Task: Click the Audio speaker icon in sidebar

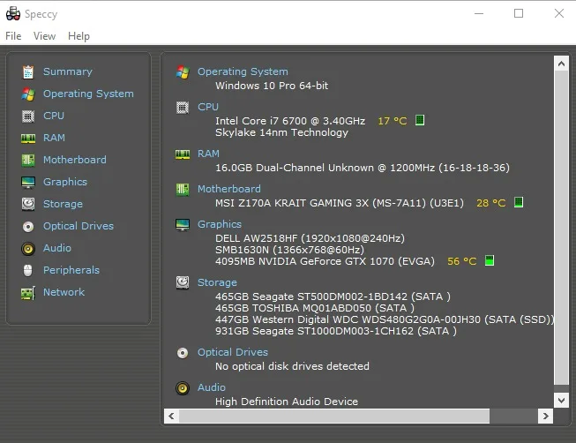Action: coord(28,249)
